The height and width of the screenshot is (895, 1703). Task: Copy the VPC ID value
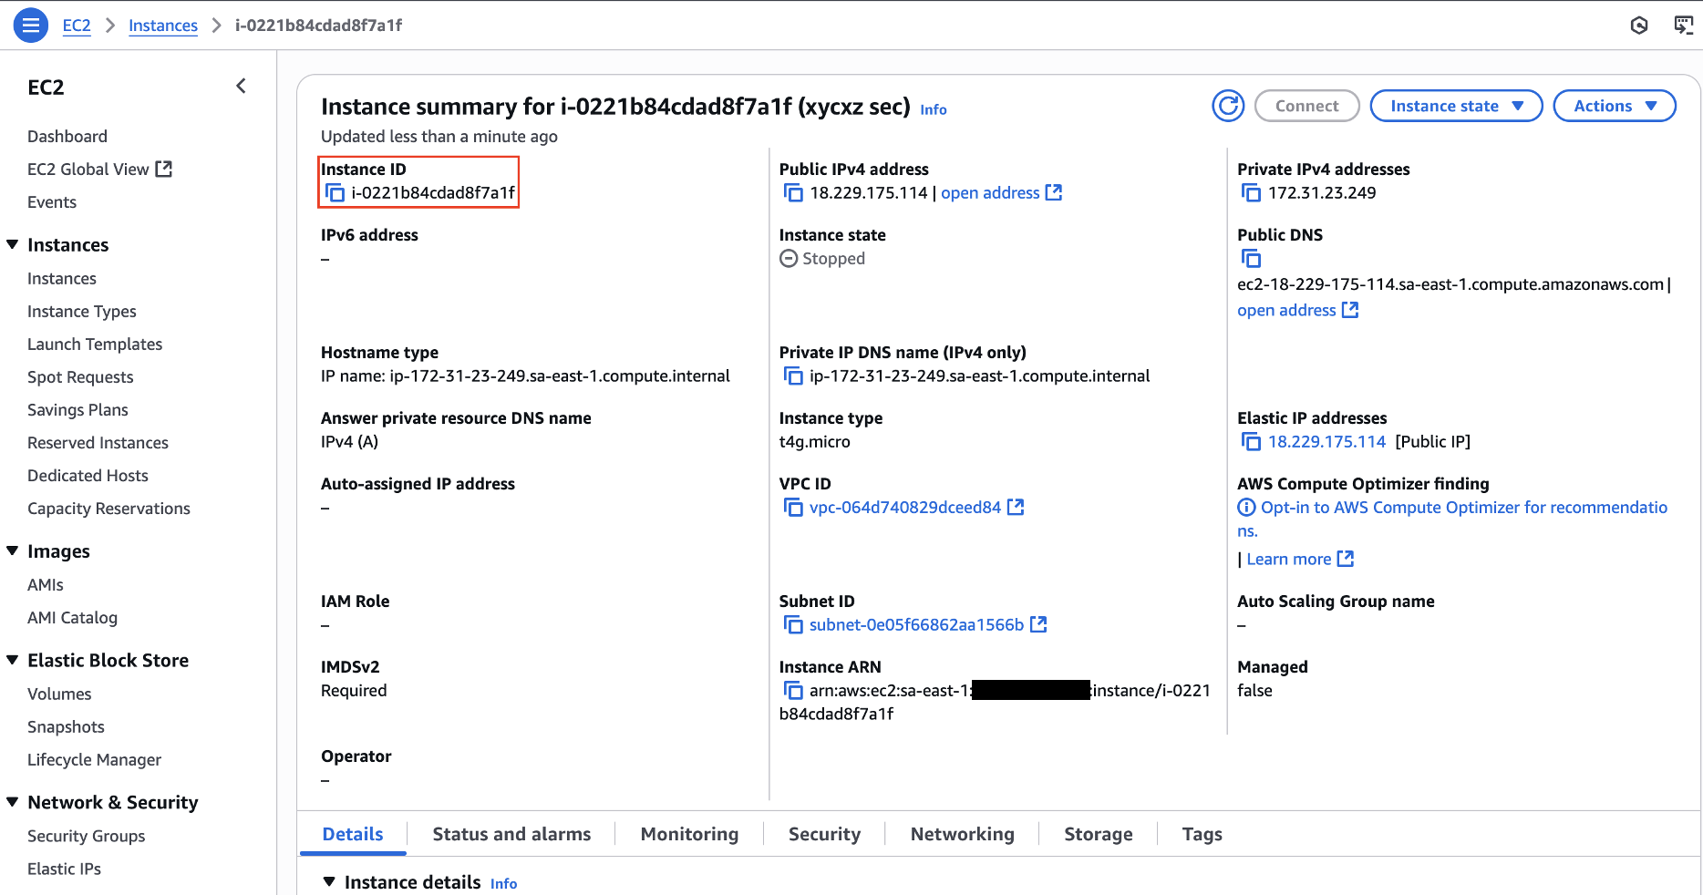tap(793, 508)
